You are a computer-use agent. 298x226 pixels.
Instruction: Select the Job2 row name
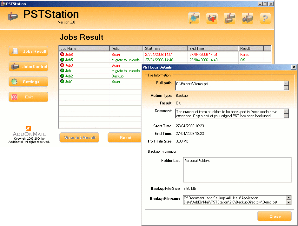69,76
